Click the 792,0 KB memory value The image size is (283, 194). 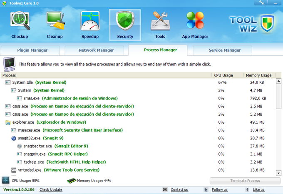[x=258, y=98]
